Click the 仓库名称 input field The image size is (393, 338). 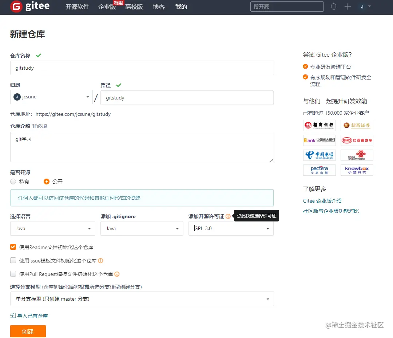click(142, 68)
